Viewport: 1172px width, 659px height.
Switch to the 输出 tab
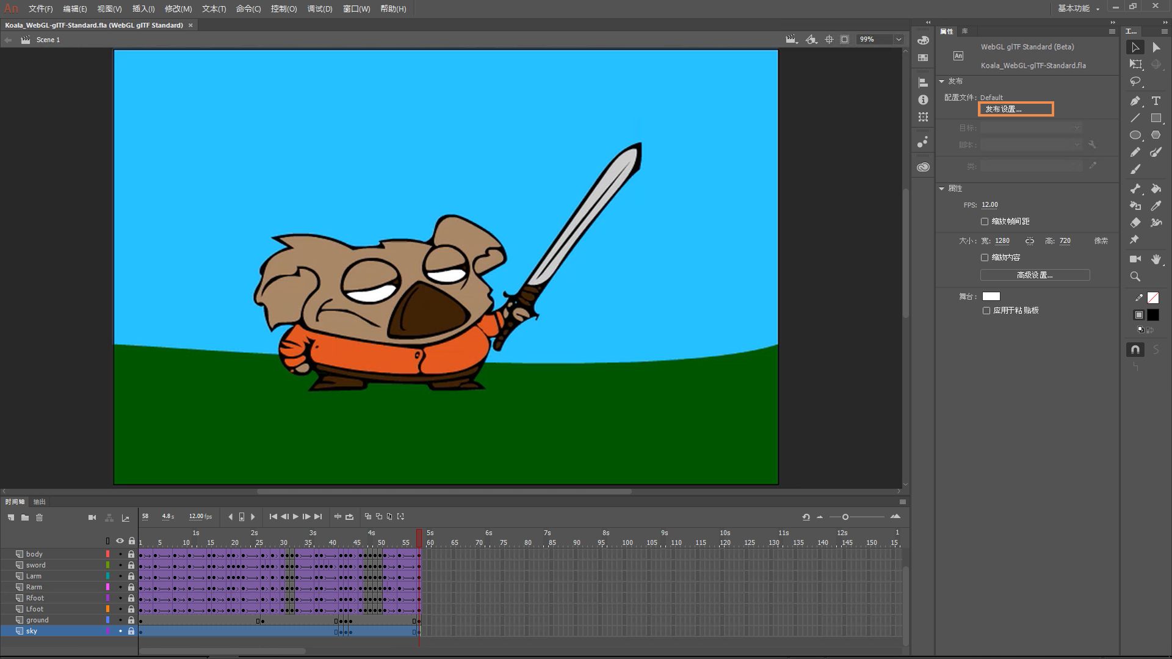(x=39, y=502)
